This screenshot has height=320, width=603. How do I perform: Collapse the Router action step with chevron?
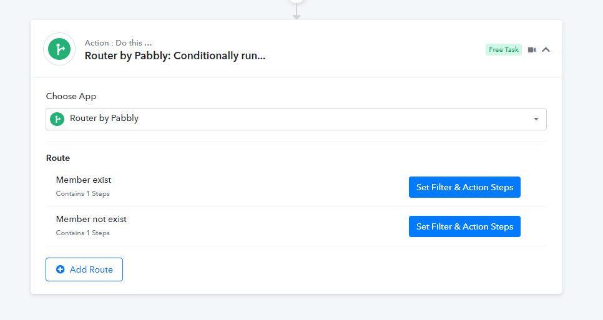coord(546,49)
